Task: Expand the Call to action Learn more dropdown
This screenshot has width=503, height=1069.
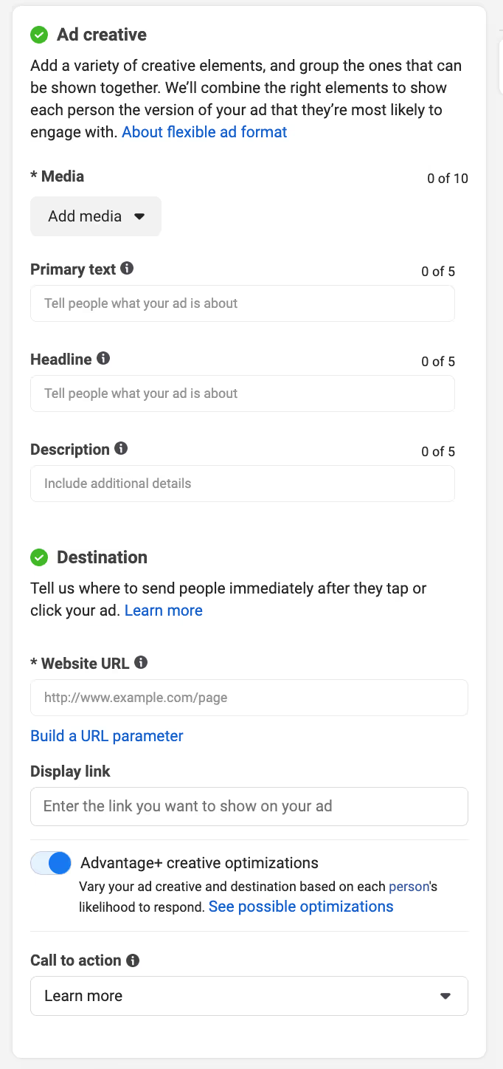Action: coord(249,996)
